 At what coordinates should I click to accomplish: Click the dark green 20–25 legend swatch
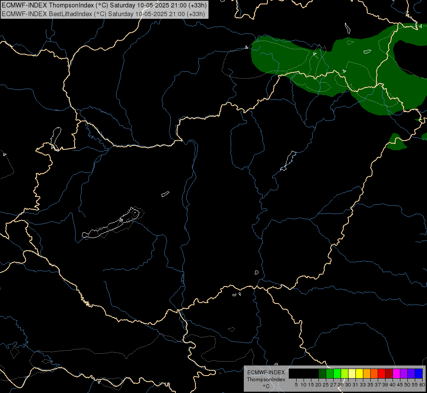pyautogui.click(x=322, y=373)
